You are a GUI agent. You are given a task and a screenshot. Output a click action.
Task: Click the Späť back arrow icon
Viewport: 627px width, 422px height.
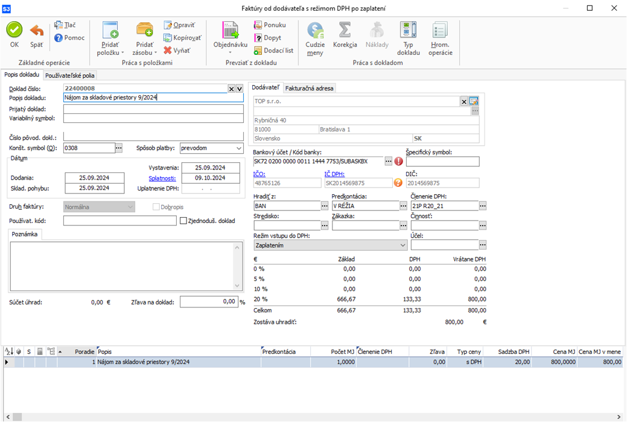point(37,31)
